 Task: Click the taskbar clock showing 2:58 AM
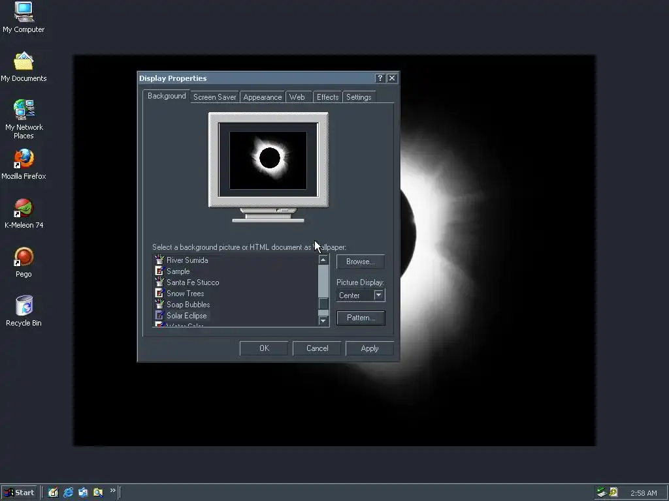pos(644,493)
